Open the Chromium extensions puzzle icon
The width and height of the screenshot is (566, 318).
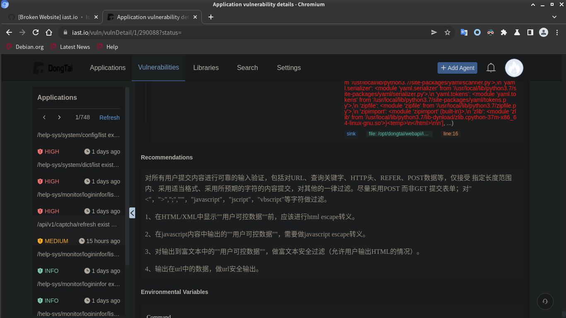[x=503, y=32]
